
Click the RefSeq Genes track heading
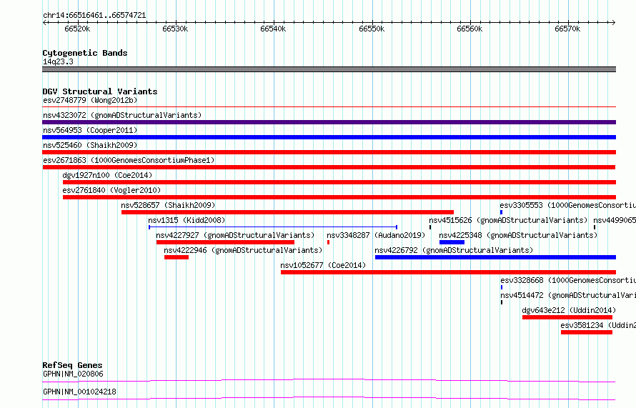[72, 365]
